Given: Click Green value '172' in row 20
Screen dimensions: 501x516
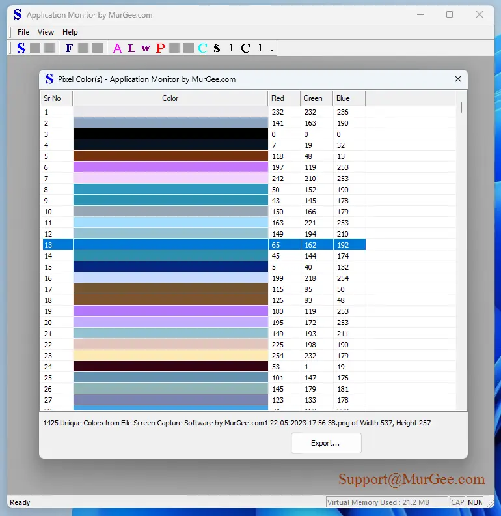Looking at the screenshot, I should click(x=310, y=322).
